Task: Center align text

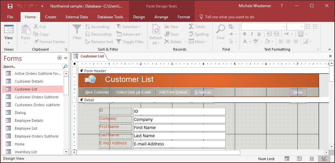Action: click(288, 41)
